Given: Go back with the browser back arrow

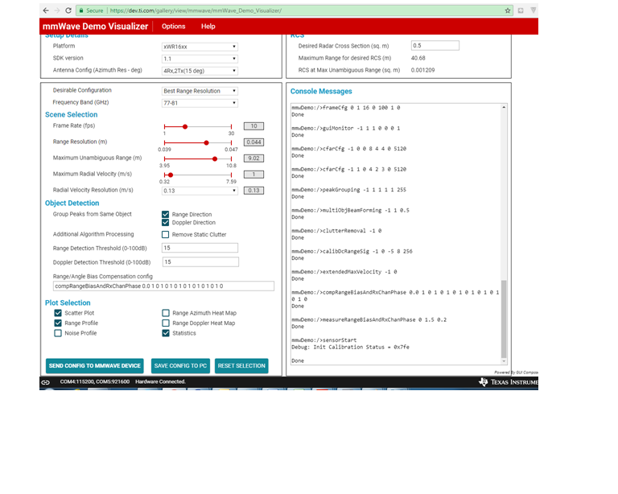Looking at the screenshot, I should tap(46, 10).
